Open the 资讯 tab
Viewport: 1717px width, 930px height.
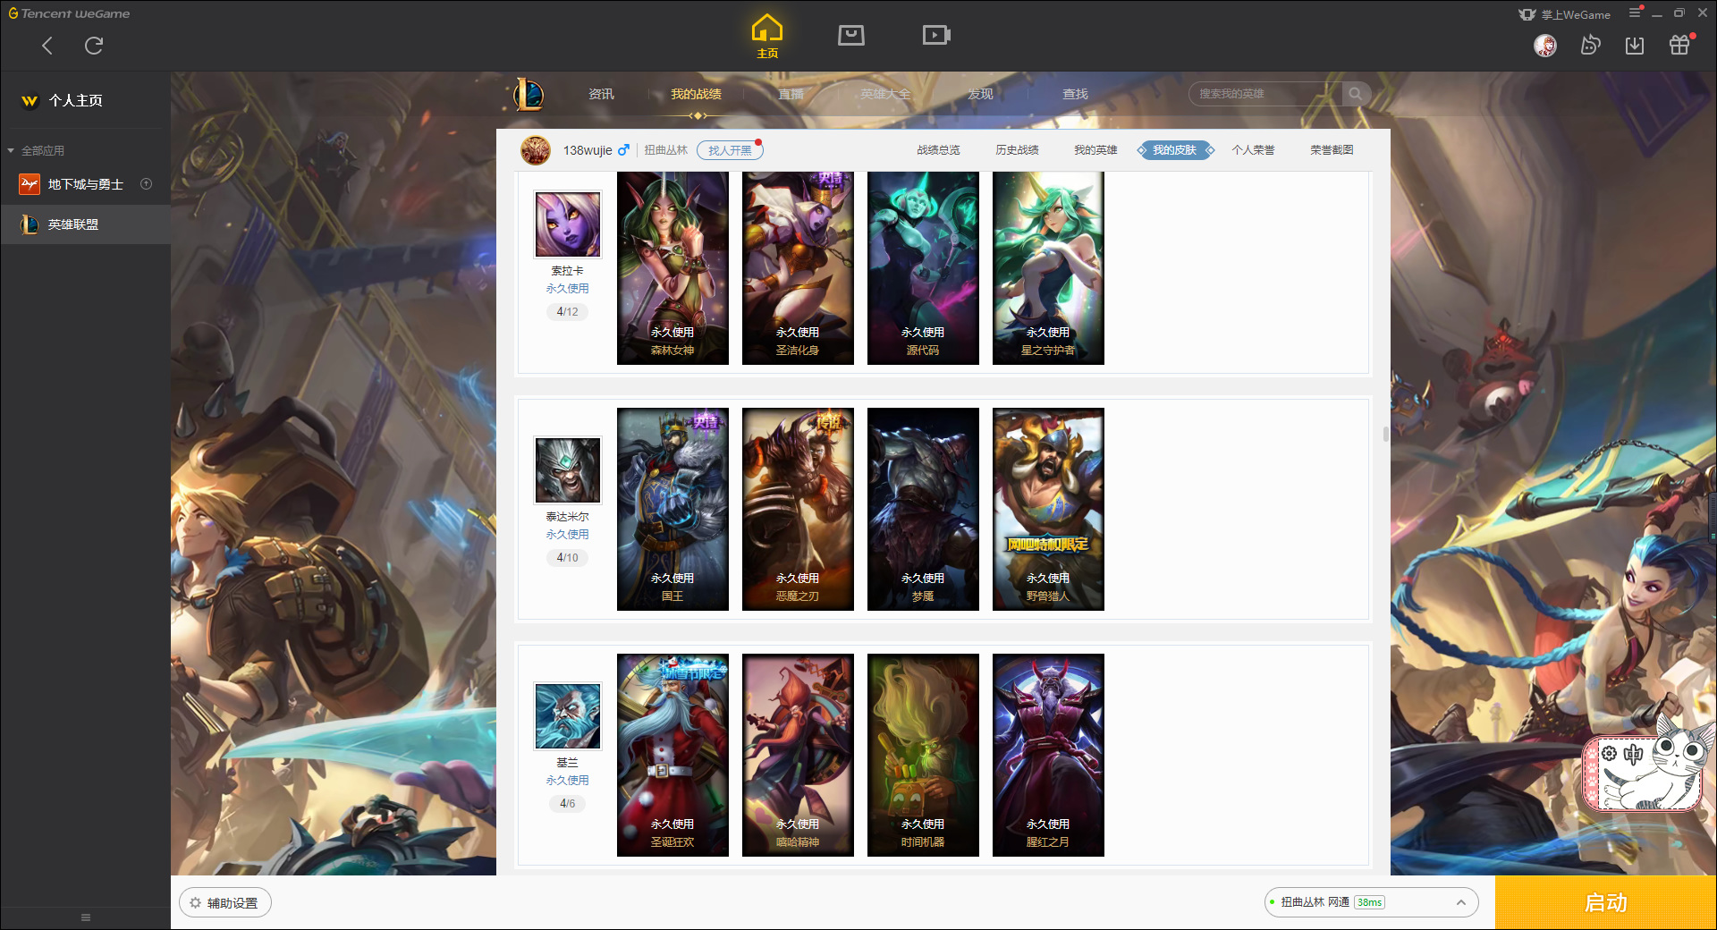click(x=601, y=94)
